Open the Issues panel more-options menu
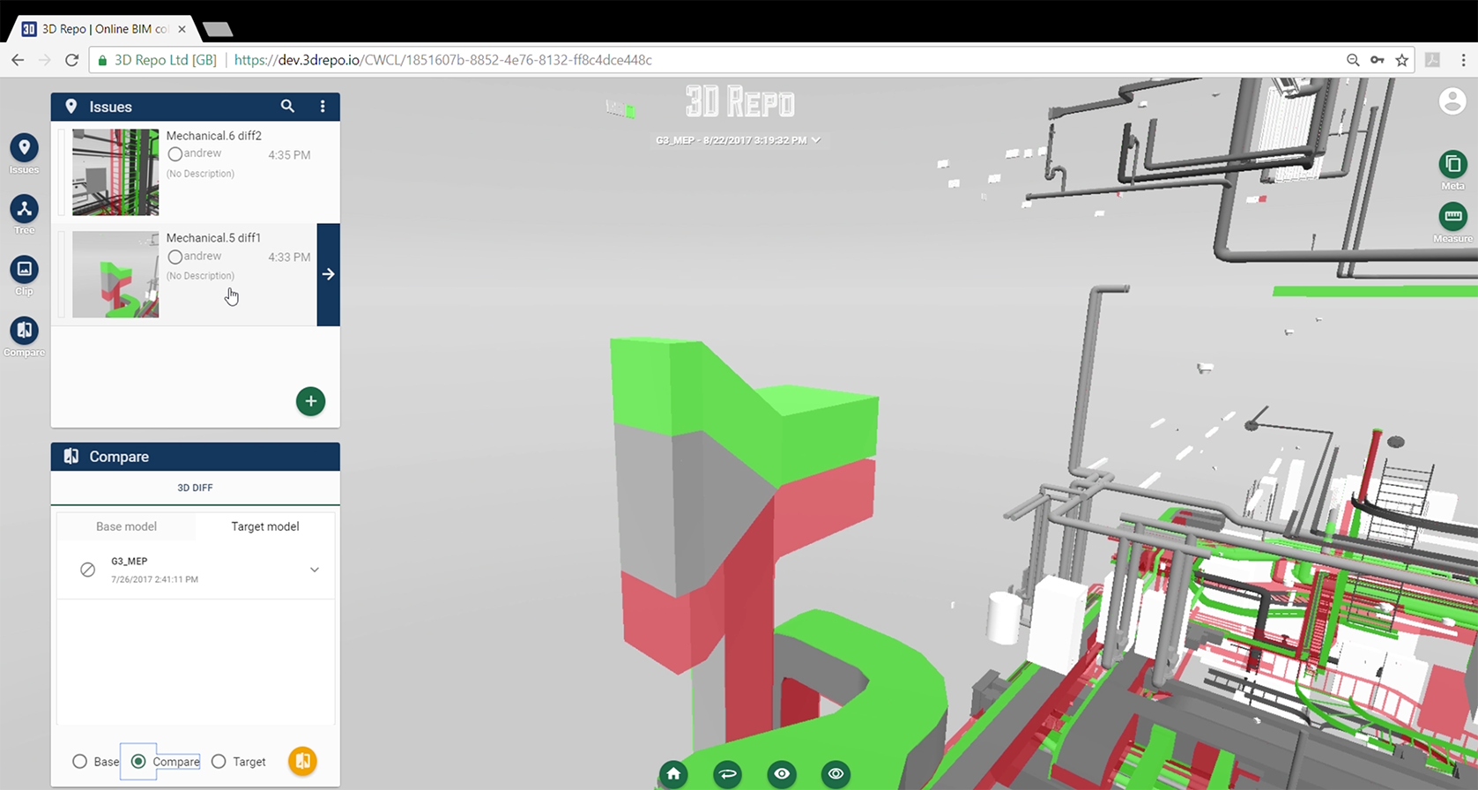Viewport: 1478px width, 790px height. click(x=323, y=106)
